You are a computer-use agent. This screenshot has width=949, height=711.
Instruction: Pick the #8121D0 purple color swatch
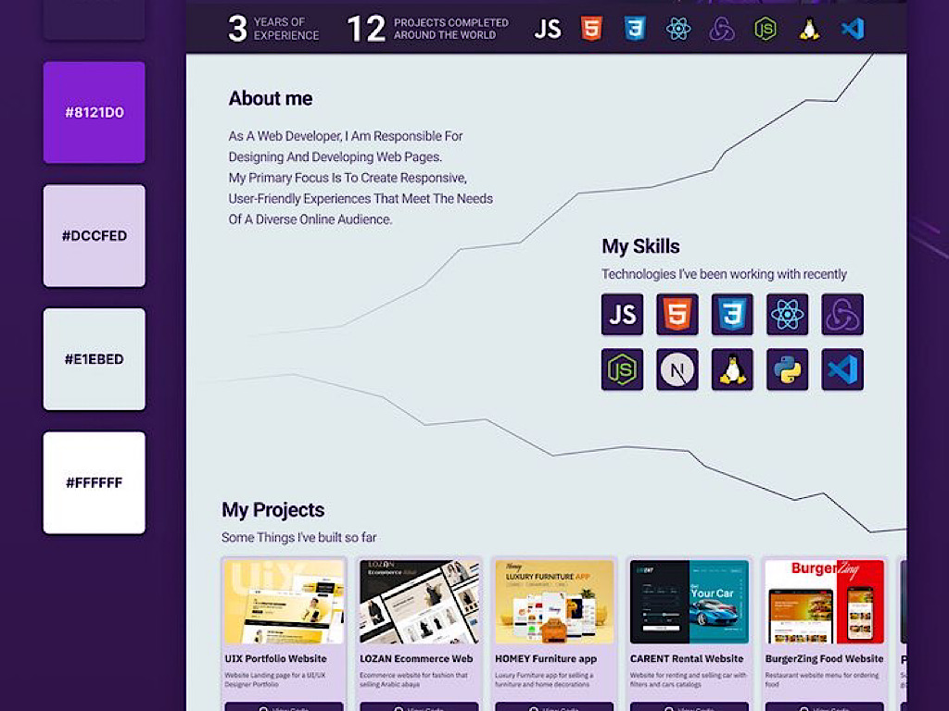[x=95, y=112]
